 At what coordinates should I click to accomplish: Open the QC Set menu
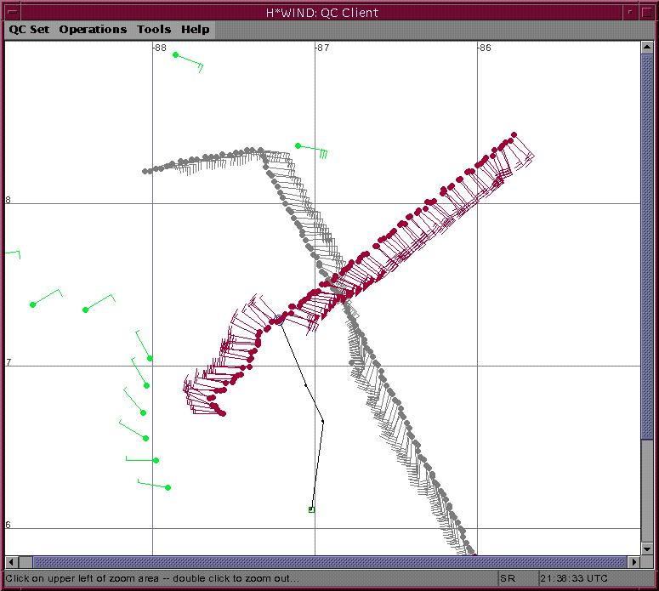29,29
